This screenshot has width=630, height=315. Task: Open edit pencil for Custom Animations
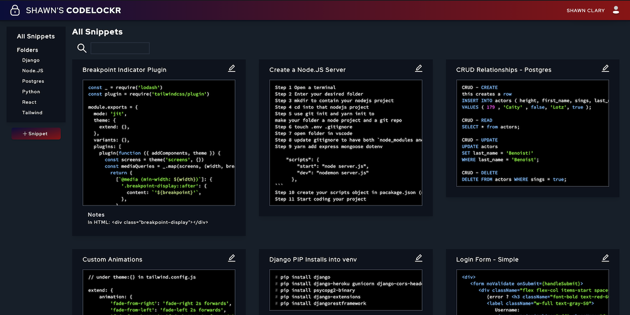pyautogui.click(x=232, y=258)
